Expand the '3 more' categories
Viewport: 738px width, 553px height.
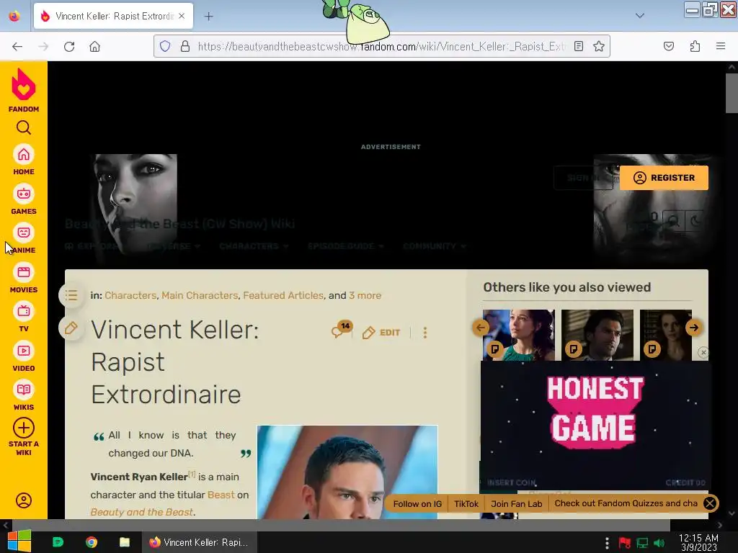(365, 295)
